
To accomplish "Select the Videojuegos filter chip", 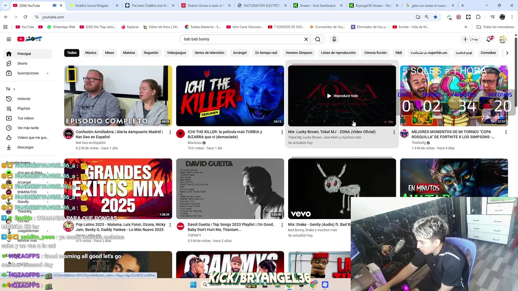I will tap(176, 53).
